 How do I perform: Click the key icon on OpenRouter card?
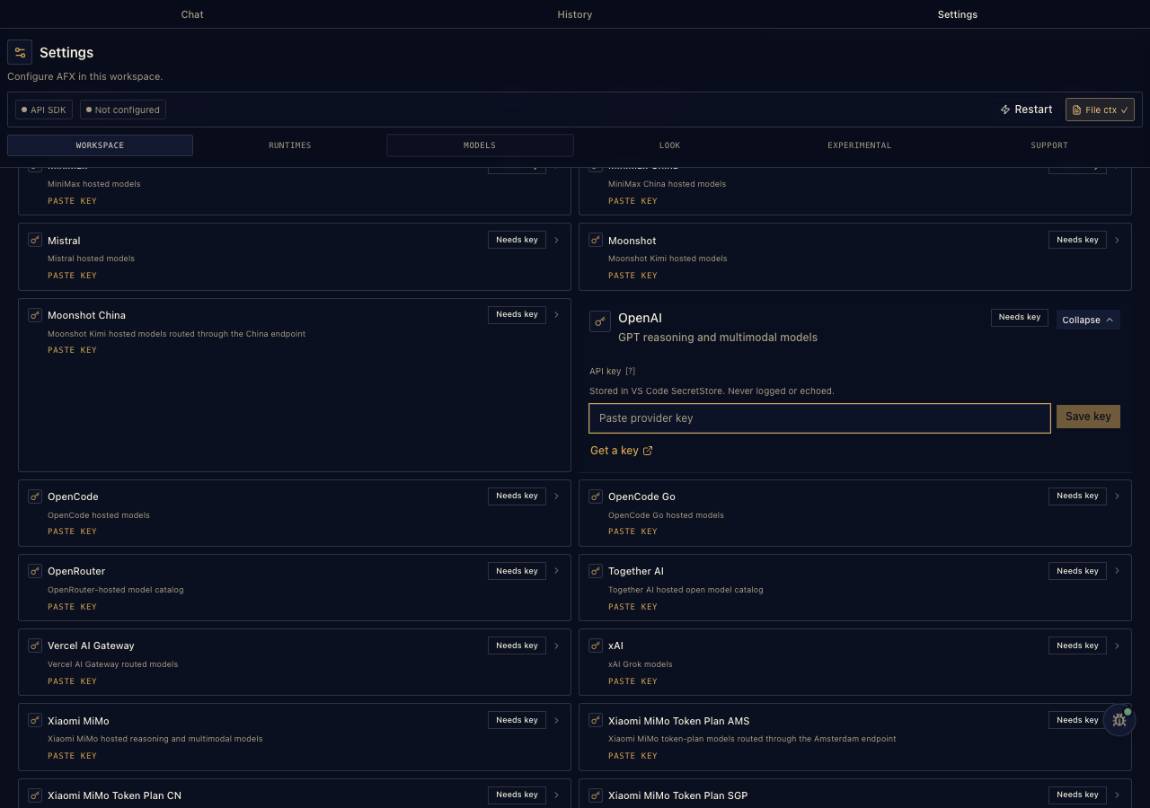(35, 571)
